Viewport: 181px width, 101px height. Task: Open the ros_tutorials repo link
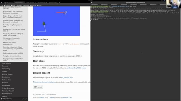(67, 77)
